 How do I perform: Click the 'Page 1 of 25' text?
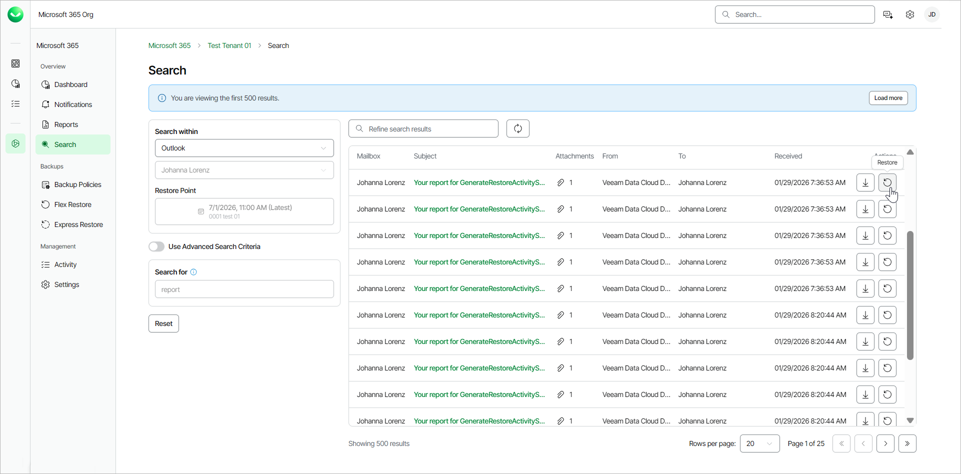806,443
